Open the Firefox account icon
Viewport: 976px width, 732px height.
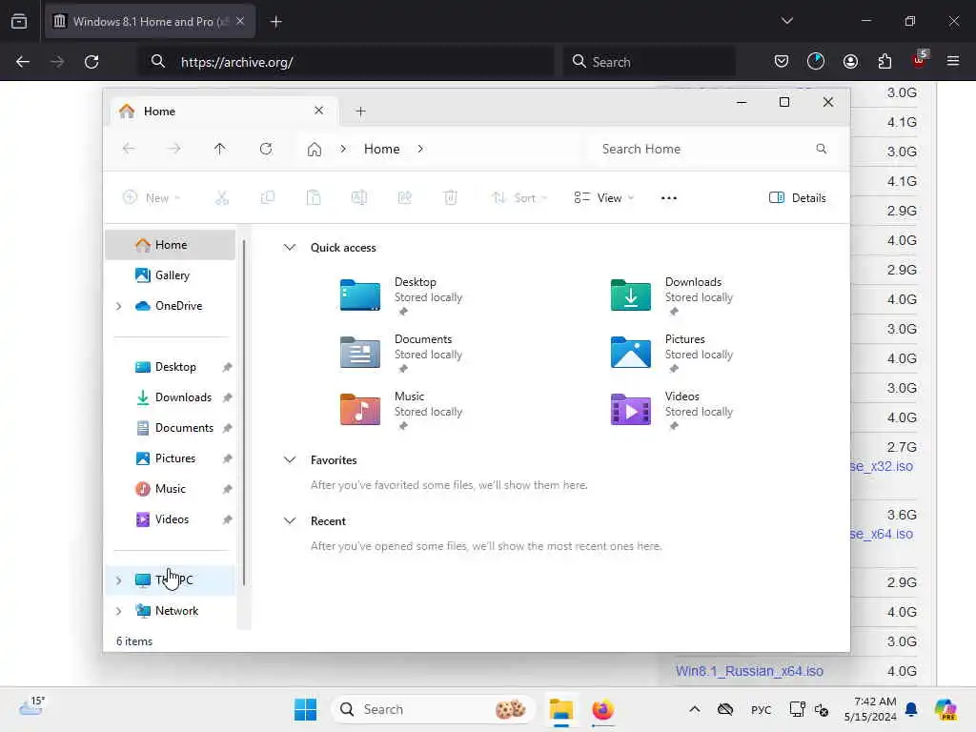[850, 61]
